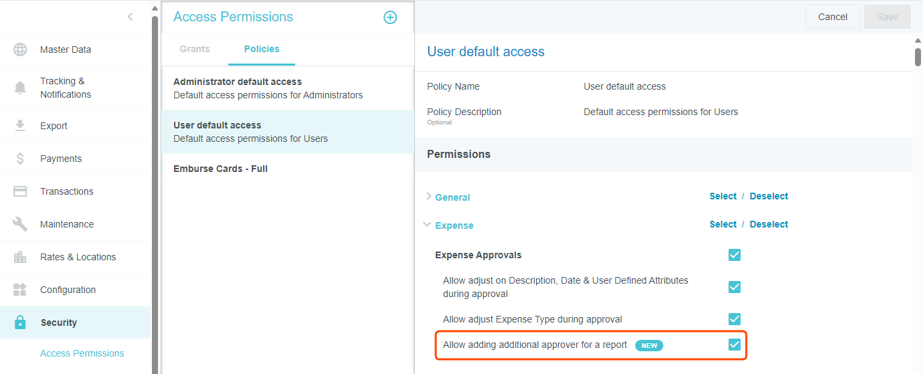923x374 pixels.
Task: Click the Rates & Locations building icon
Action: coord(20,257)
